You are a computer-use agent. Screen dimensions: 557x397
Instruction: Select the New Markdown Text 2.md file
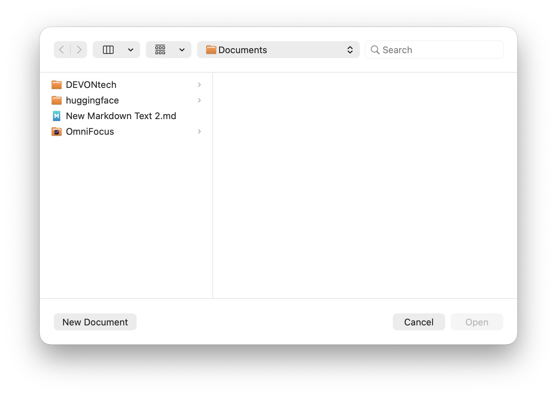121,116
